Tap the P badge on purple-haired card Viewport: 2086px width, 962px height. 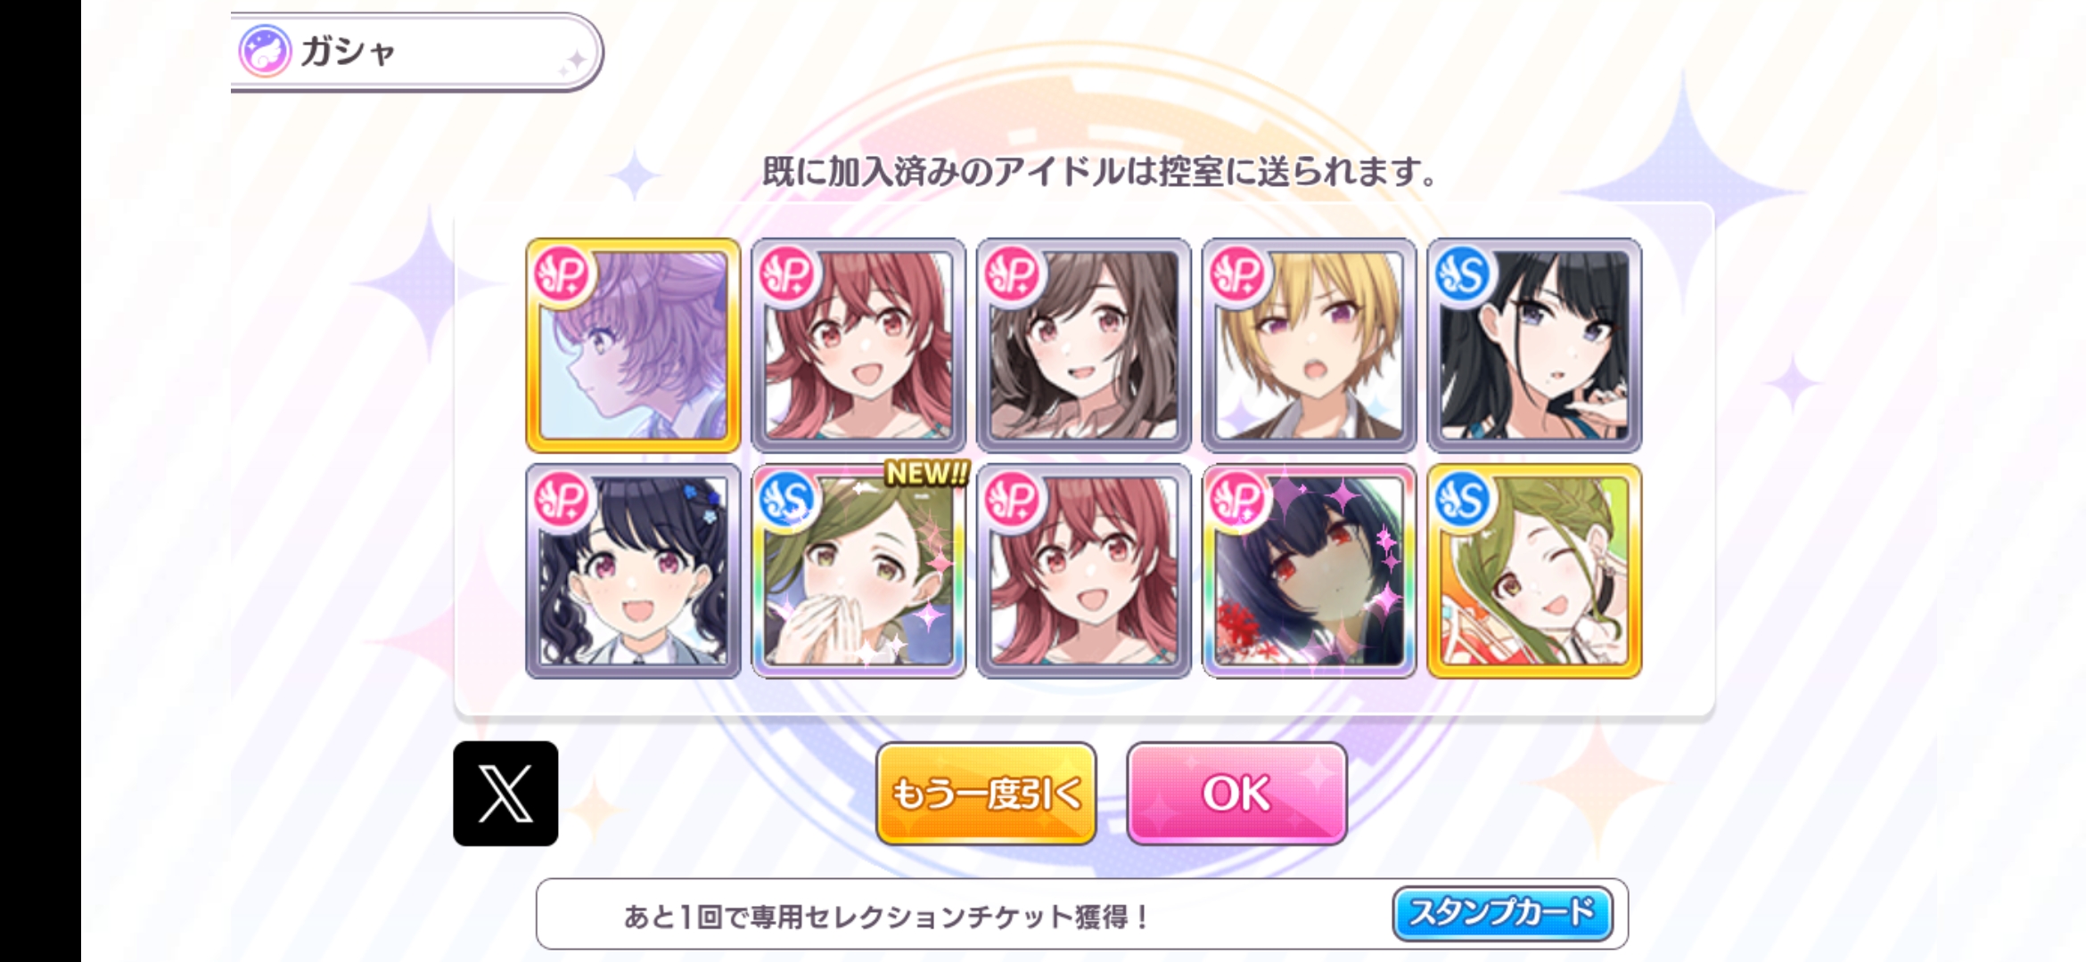563,273
